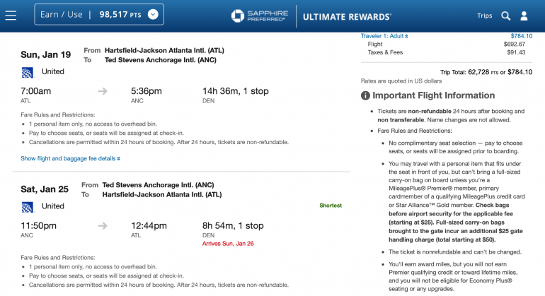Open the hamburger navigation menu

pos(11,15)
